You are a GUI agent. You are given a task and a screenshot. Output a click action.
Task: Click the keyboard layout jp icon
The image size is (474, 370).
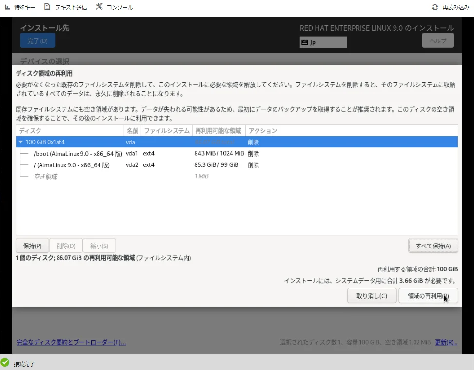[305, 42]
